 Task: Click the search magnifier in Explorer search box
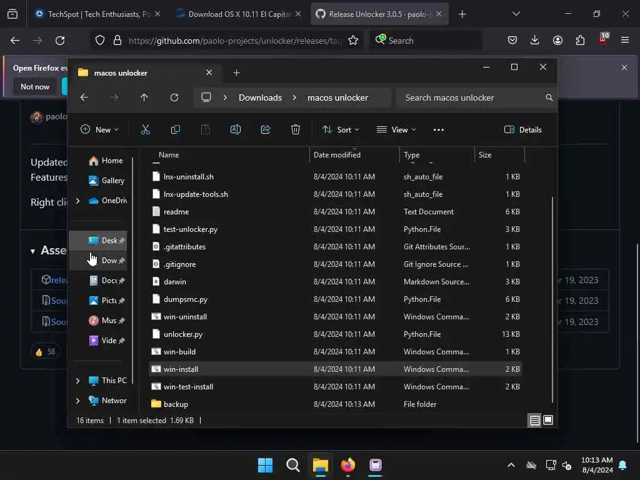(x=549, y=97)
